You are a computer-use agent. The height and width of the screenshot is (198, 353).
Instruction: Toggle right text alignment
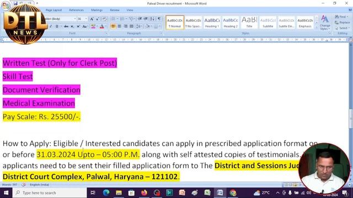(x=125, y=26)
